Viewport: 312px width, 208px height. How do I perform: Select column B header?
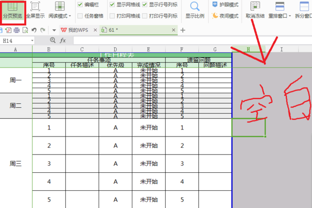pyautogui.click(x=49, y=49)
